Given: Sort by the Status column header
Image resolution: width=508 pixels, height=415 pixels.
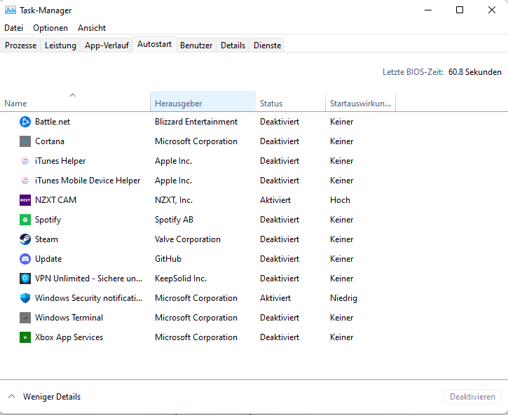Looking at the screenshot, I should [x=290, y=103].
